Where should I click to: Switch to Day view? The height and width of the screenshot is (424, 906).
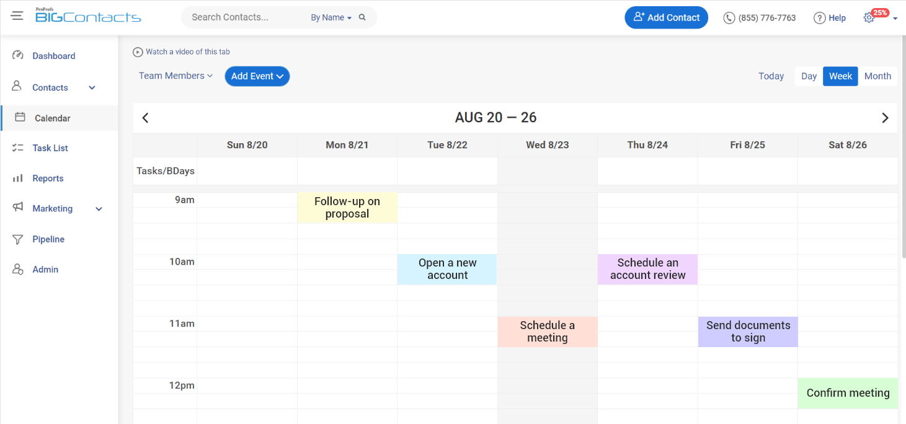tap(809, 76)
